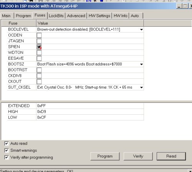
Task: Maximize the STK500 dialog window
Action: pos(185,6)
